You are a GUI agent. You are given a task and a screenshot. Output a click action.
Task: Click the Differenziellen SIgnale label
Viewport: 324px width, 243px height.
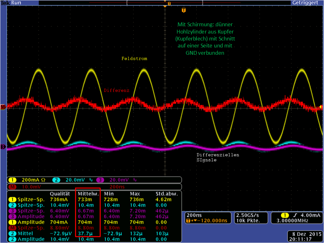(218, 158)
